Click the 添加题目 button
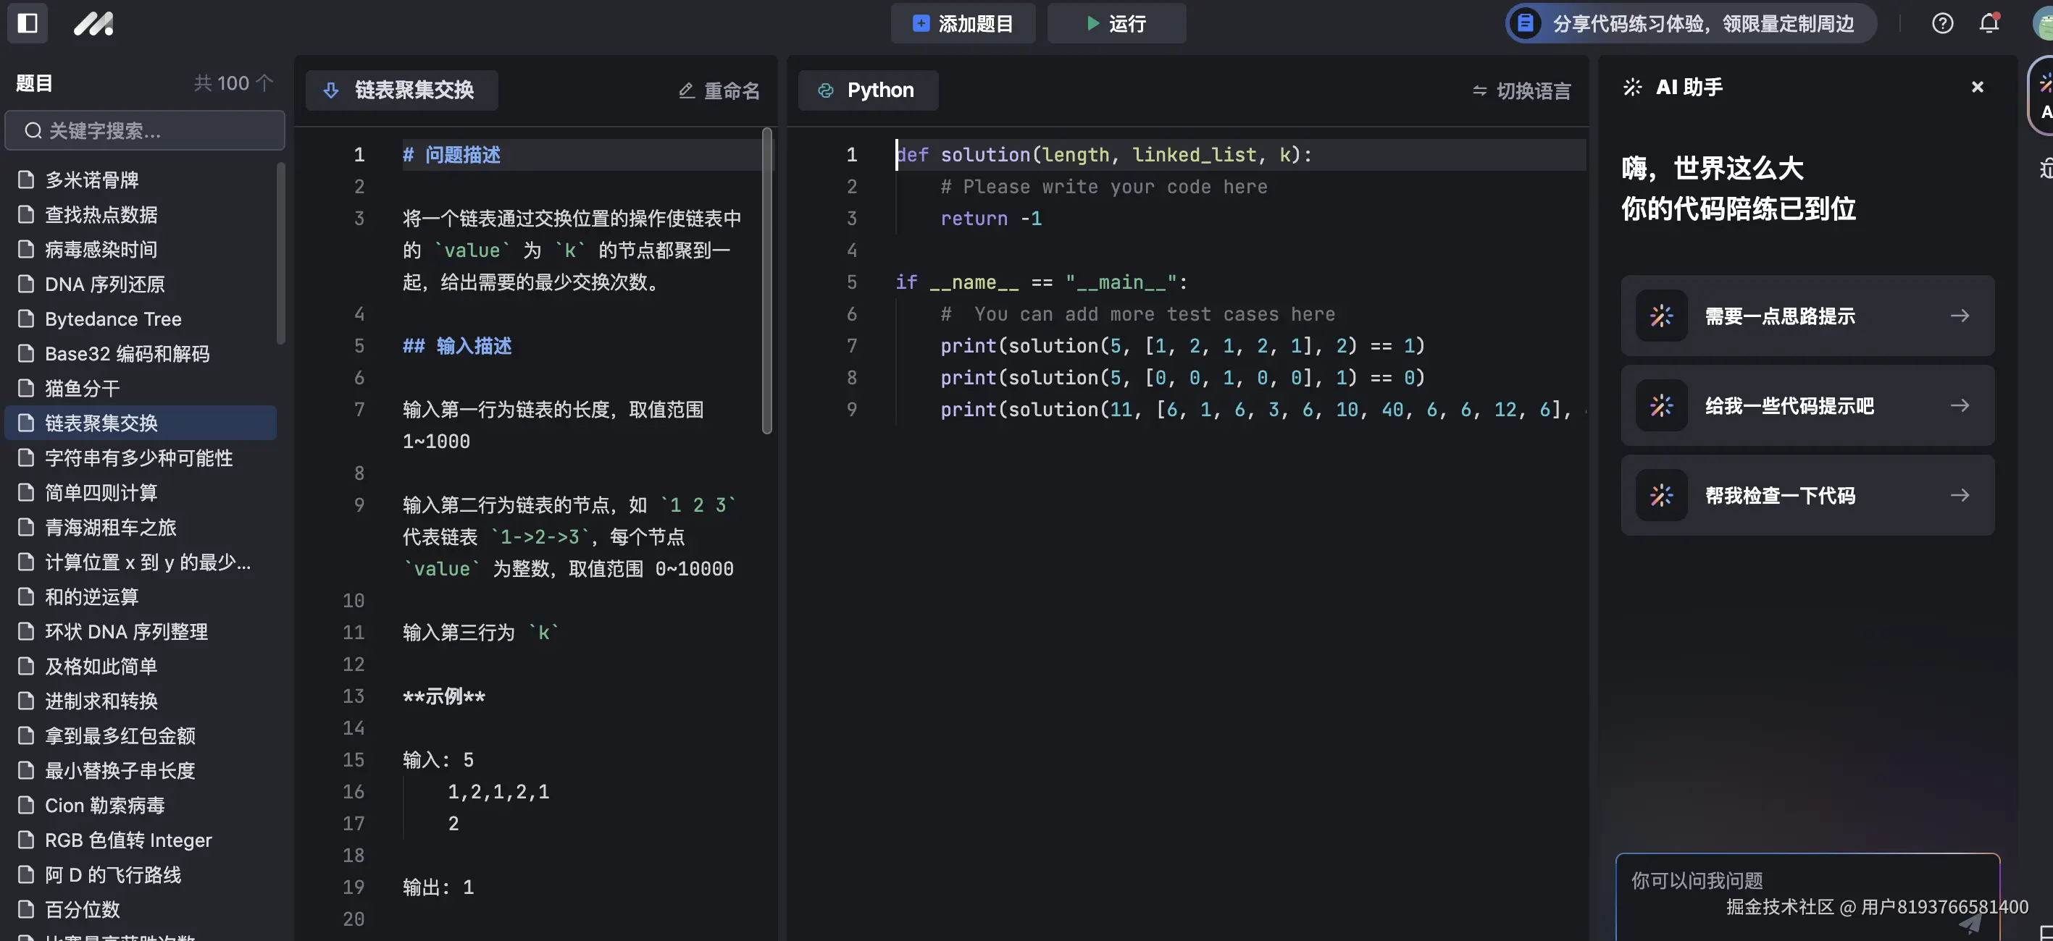2053x941 pixels. coord(963,23)
